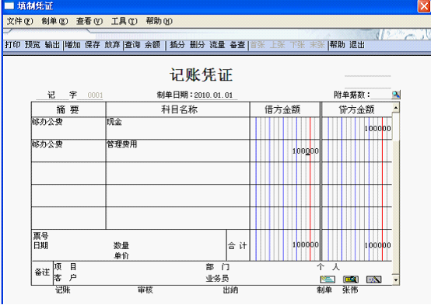Open the 文件 menu

[x=19, y=21]
